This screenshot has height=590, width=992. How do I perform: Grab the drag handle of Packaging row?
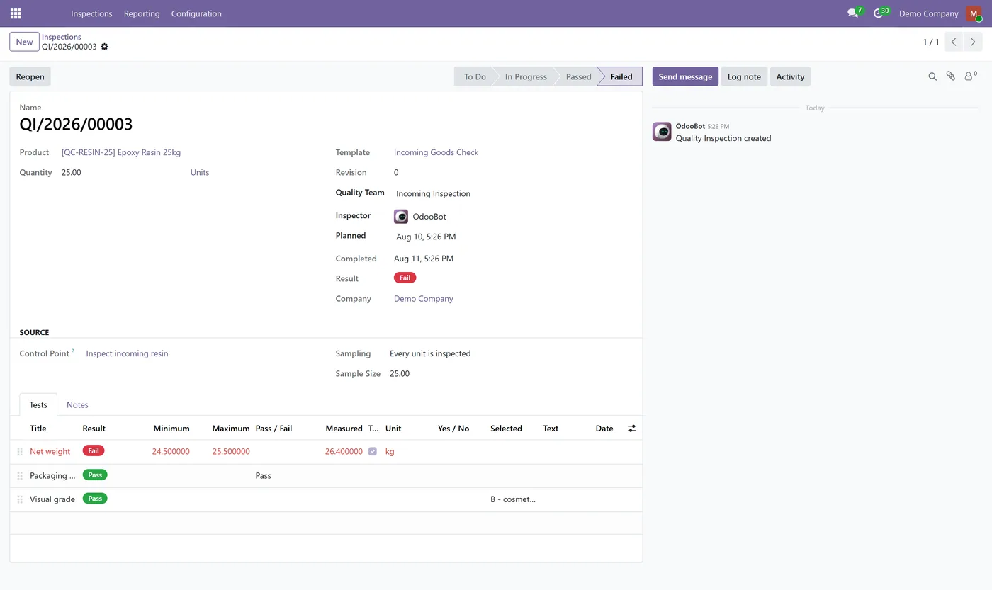tap(20, 476)
